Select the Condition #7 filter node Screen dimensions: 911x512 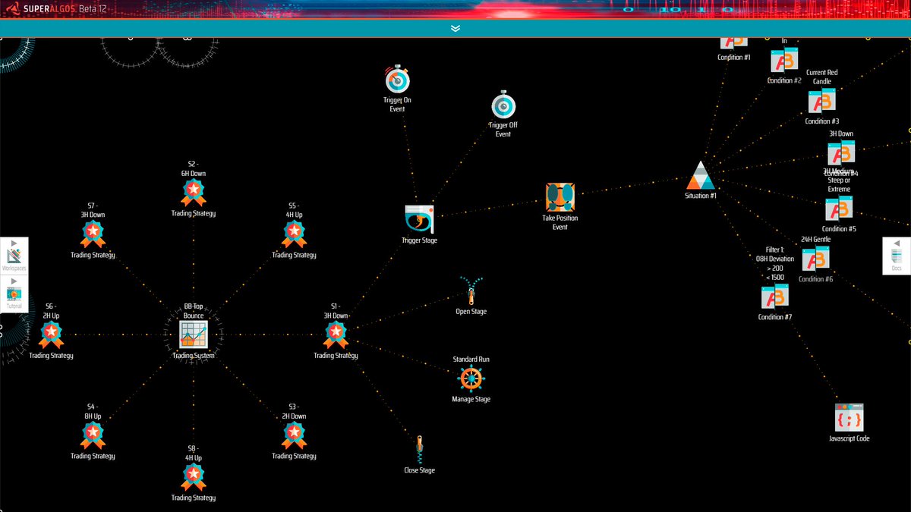click(775, 297)
